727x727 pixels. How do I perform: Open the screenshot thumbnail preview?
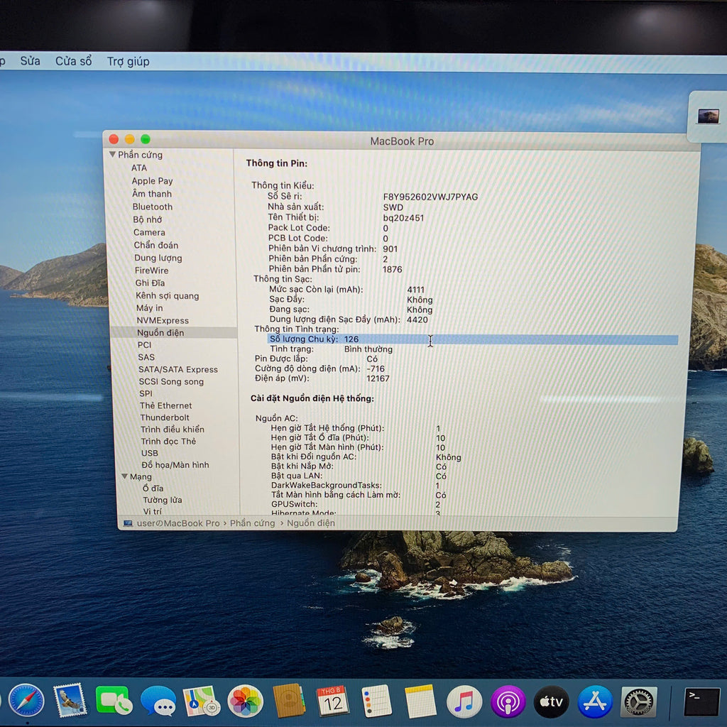pyautogui.click(x=708, y=116)
